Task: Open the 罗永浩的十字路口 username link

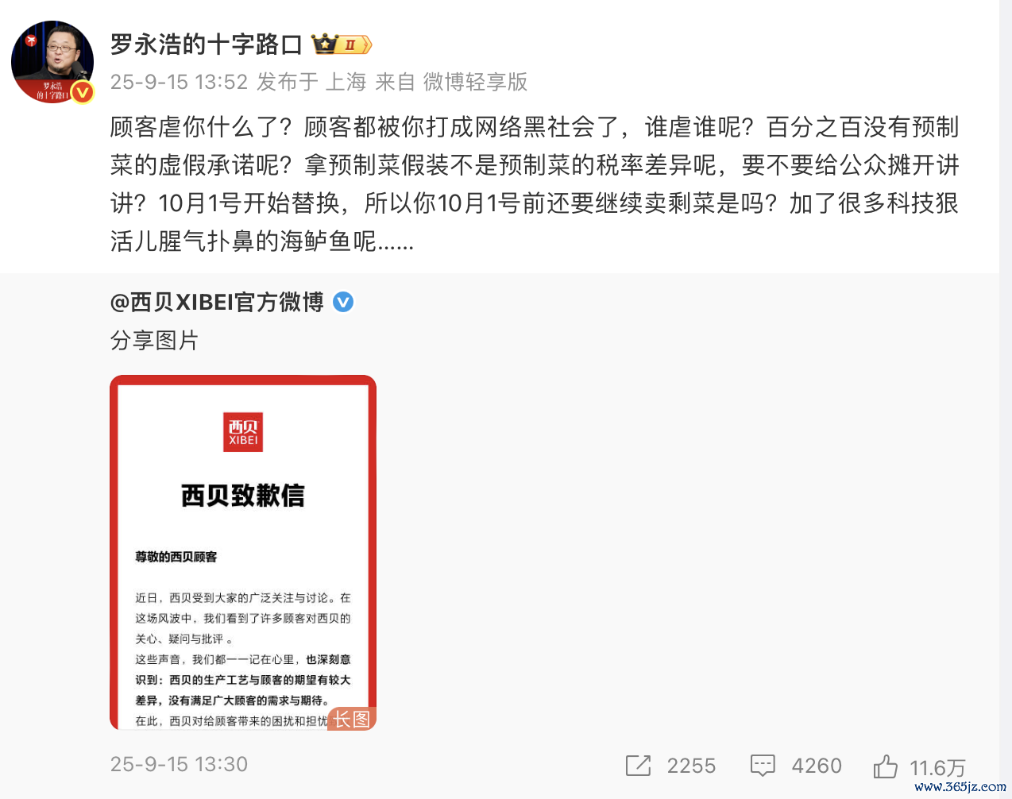Action: pos(207,44)
